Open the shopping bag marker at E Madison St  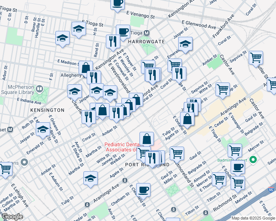click(86, 67)
